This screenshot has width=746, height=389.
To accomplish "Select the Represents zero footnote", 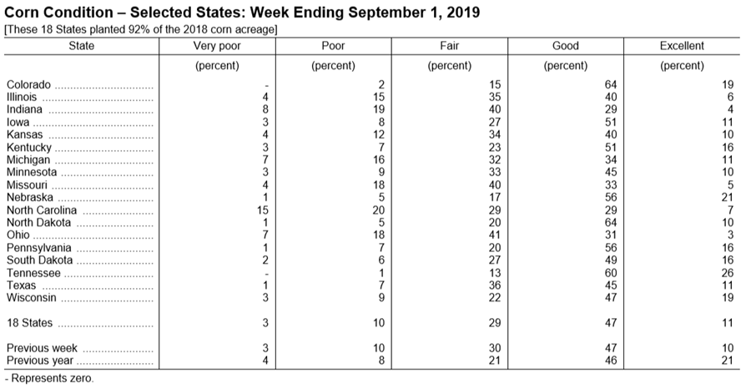I will coord(49,378).
